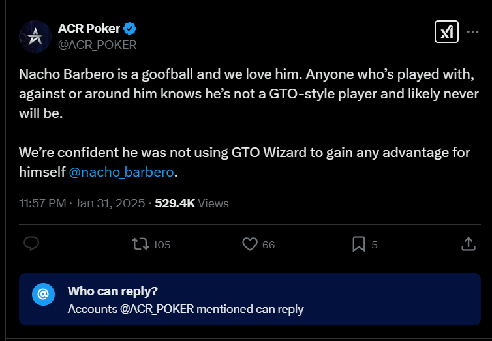Viewport: 492px width, 341px height.
Task: Click the ACR Poker display name
Action: 89,29
